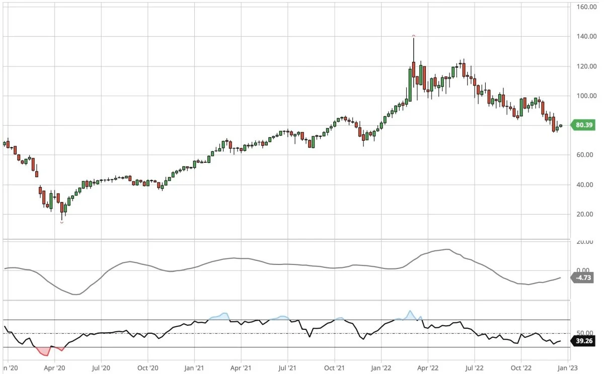The width and height of the screenshot is (604, 374).
Task: Click the 100.00 price axis label
Action: [586, 96]
